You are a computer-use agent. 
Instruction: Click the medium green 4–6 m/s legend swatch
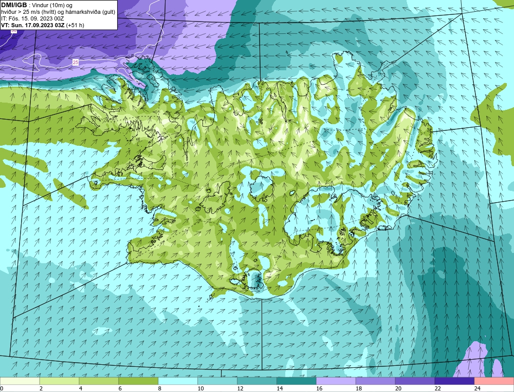click(99, 381)
